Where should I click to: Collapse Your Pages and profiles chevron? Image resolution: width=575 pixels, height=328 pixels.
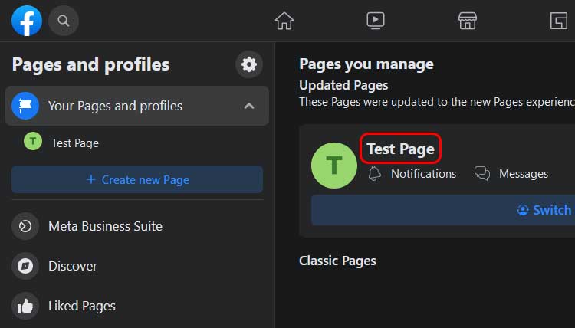pyautogui.click(x=249, y=107)
